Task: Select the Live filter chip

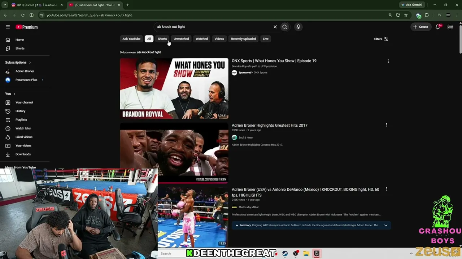Action: tap(266, 39)
